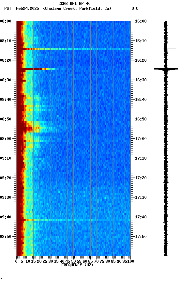Click the PST time label '08:50'
Image resolution: width=180 pixels, height=282 pixels.
(x=6, y=119)
